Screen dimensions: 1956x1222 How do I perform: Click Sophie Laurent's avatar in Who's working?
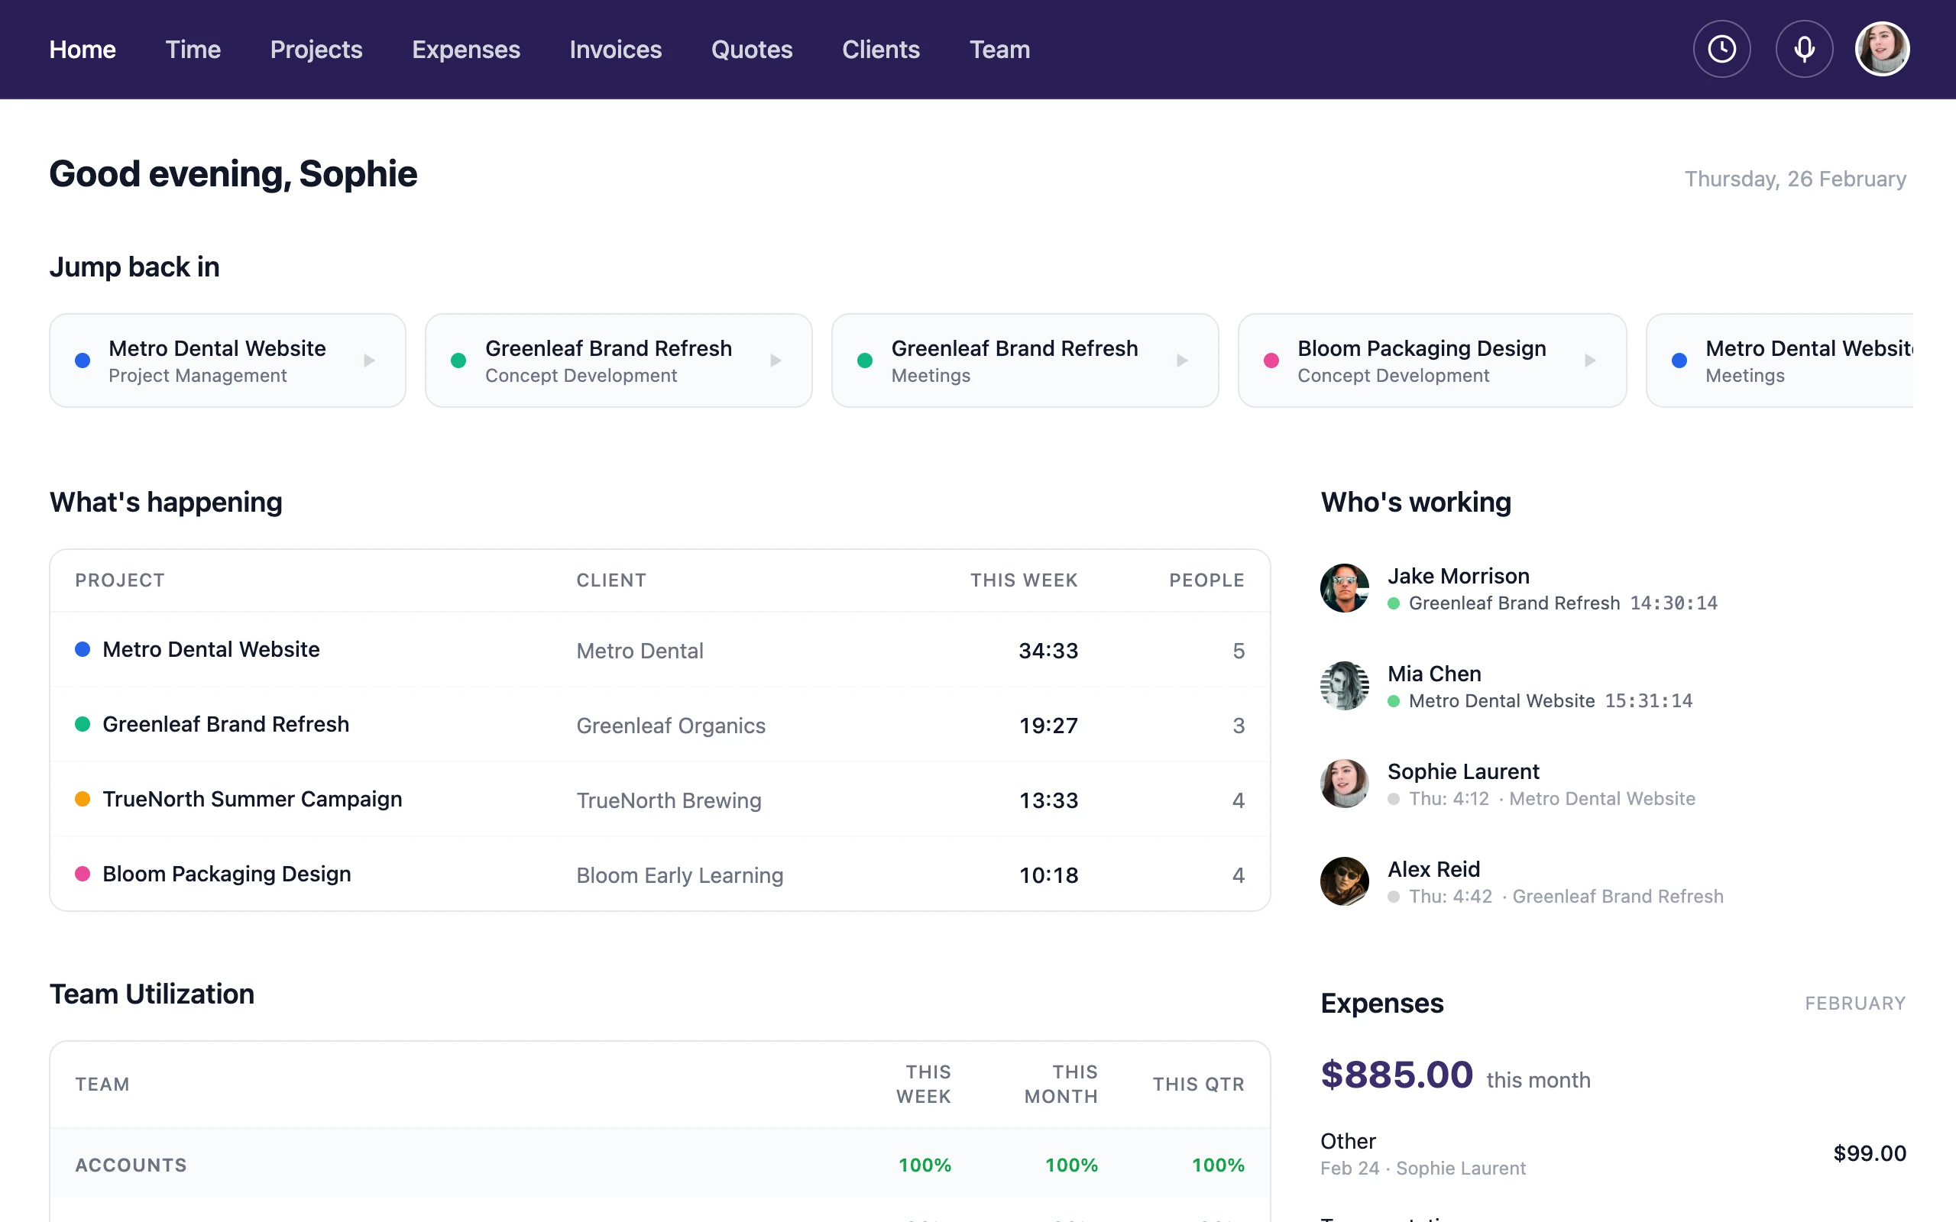(x=1344, y=783)
